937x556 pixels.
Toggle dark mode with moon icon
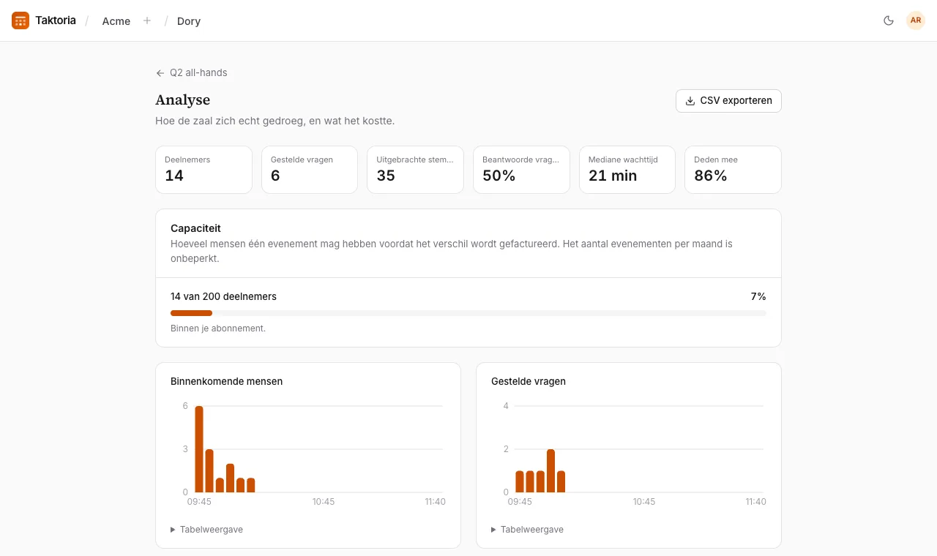pyautogui.click(x=889, y=20)
